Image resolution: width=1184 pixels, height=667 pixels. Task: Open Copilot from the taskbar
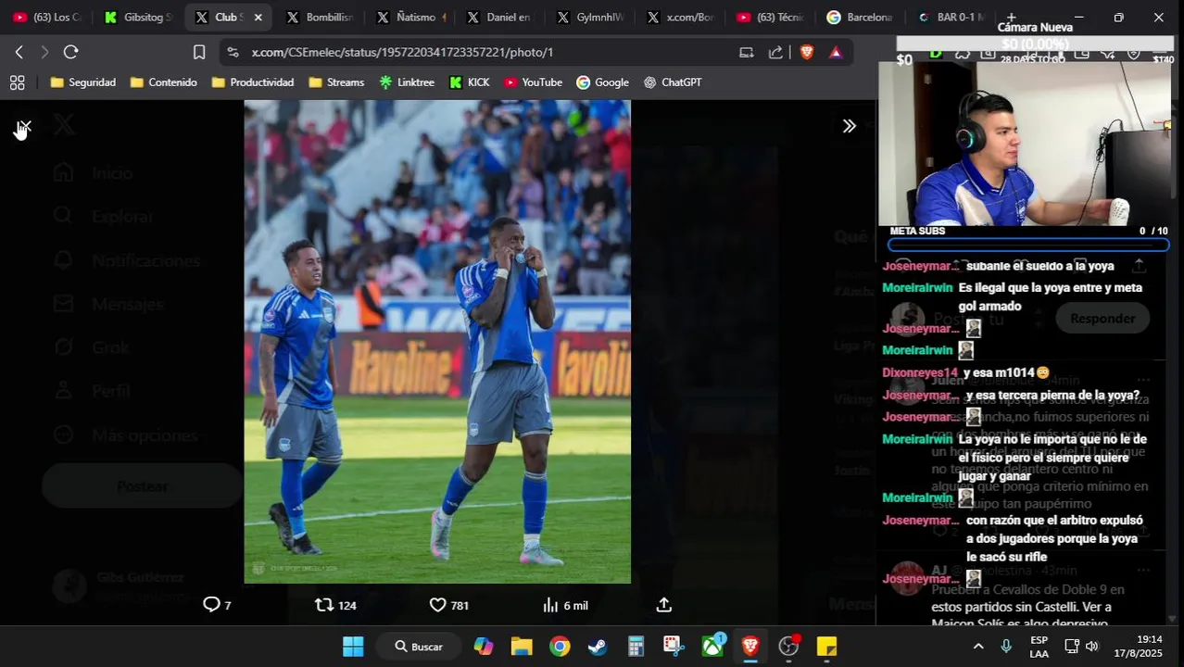pyautogui.click(x=484, y=646)
